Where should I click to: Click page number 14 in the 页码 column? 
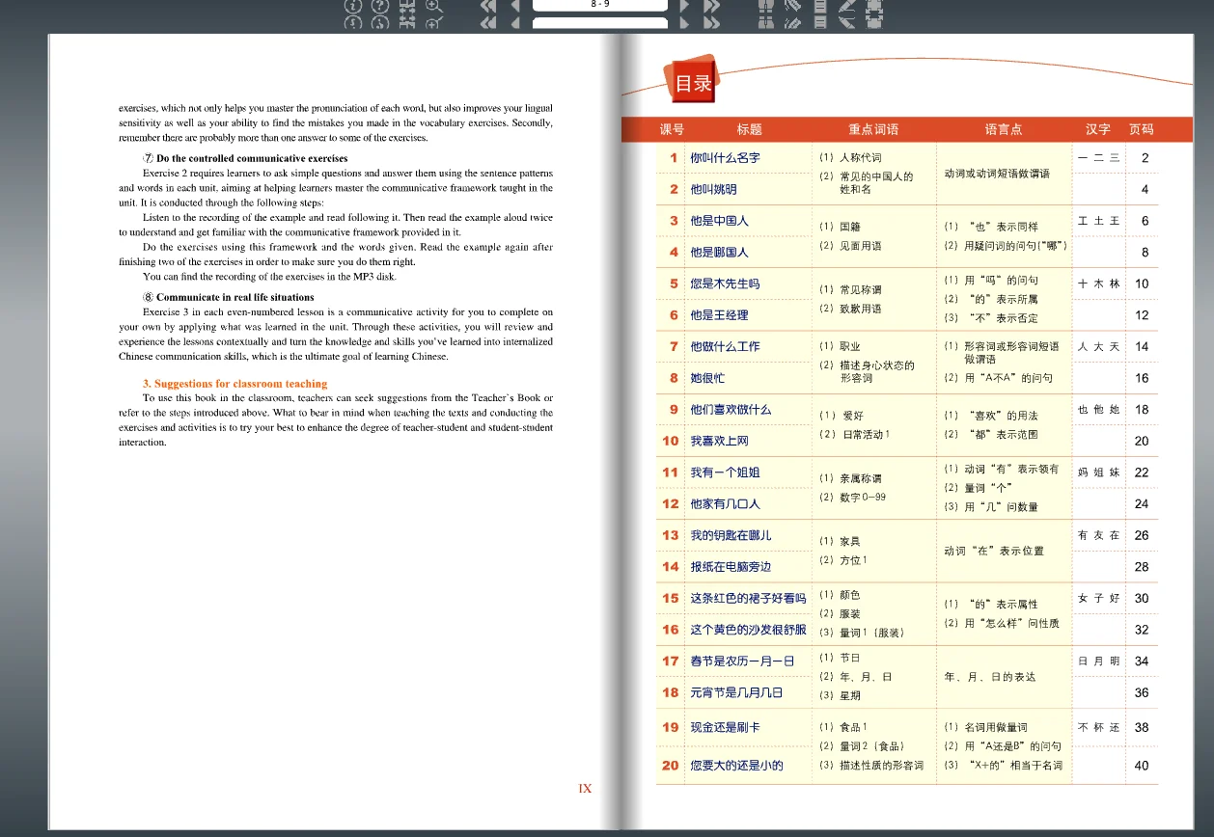click(x=1142, y=347)
